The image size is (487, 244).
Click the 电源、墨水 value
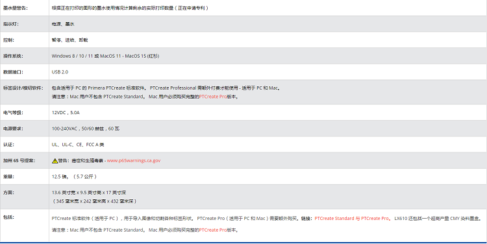pos(63,24)
